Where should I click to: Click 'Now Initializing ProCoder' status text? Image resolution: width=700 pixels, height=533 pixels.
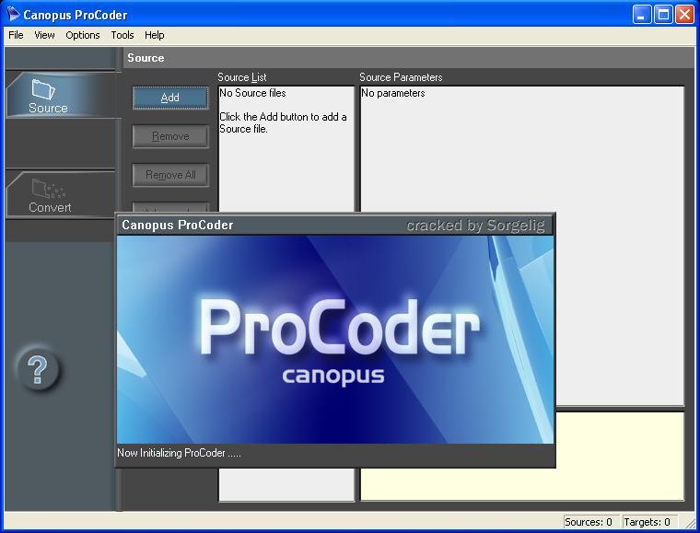(x=179, y=453)
